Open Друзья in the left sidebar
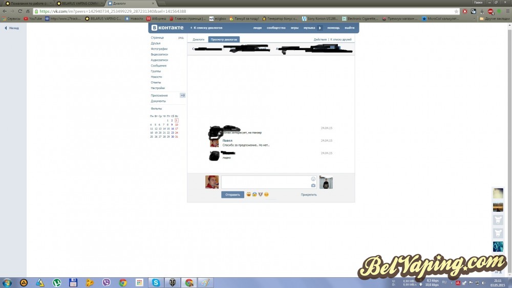Image resolution: width=512 pixels, height=288 pixels. click(156, 43)
